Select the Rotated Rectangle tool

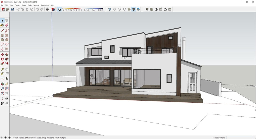pyautogui.click(x=7, y=35)
